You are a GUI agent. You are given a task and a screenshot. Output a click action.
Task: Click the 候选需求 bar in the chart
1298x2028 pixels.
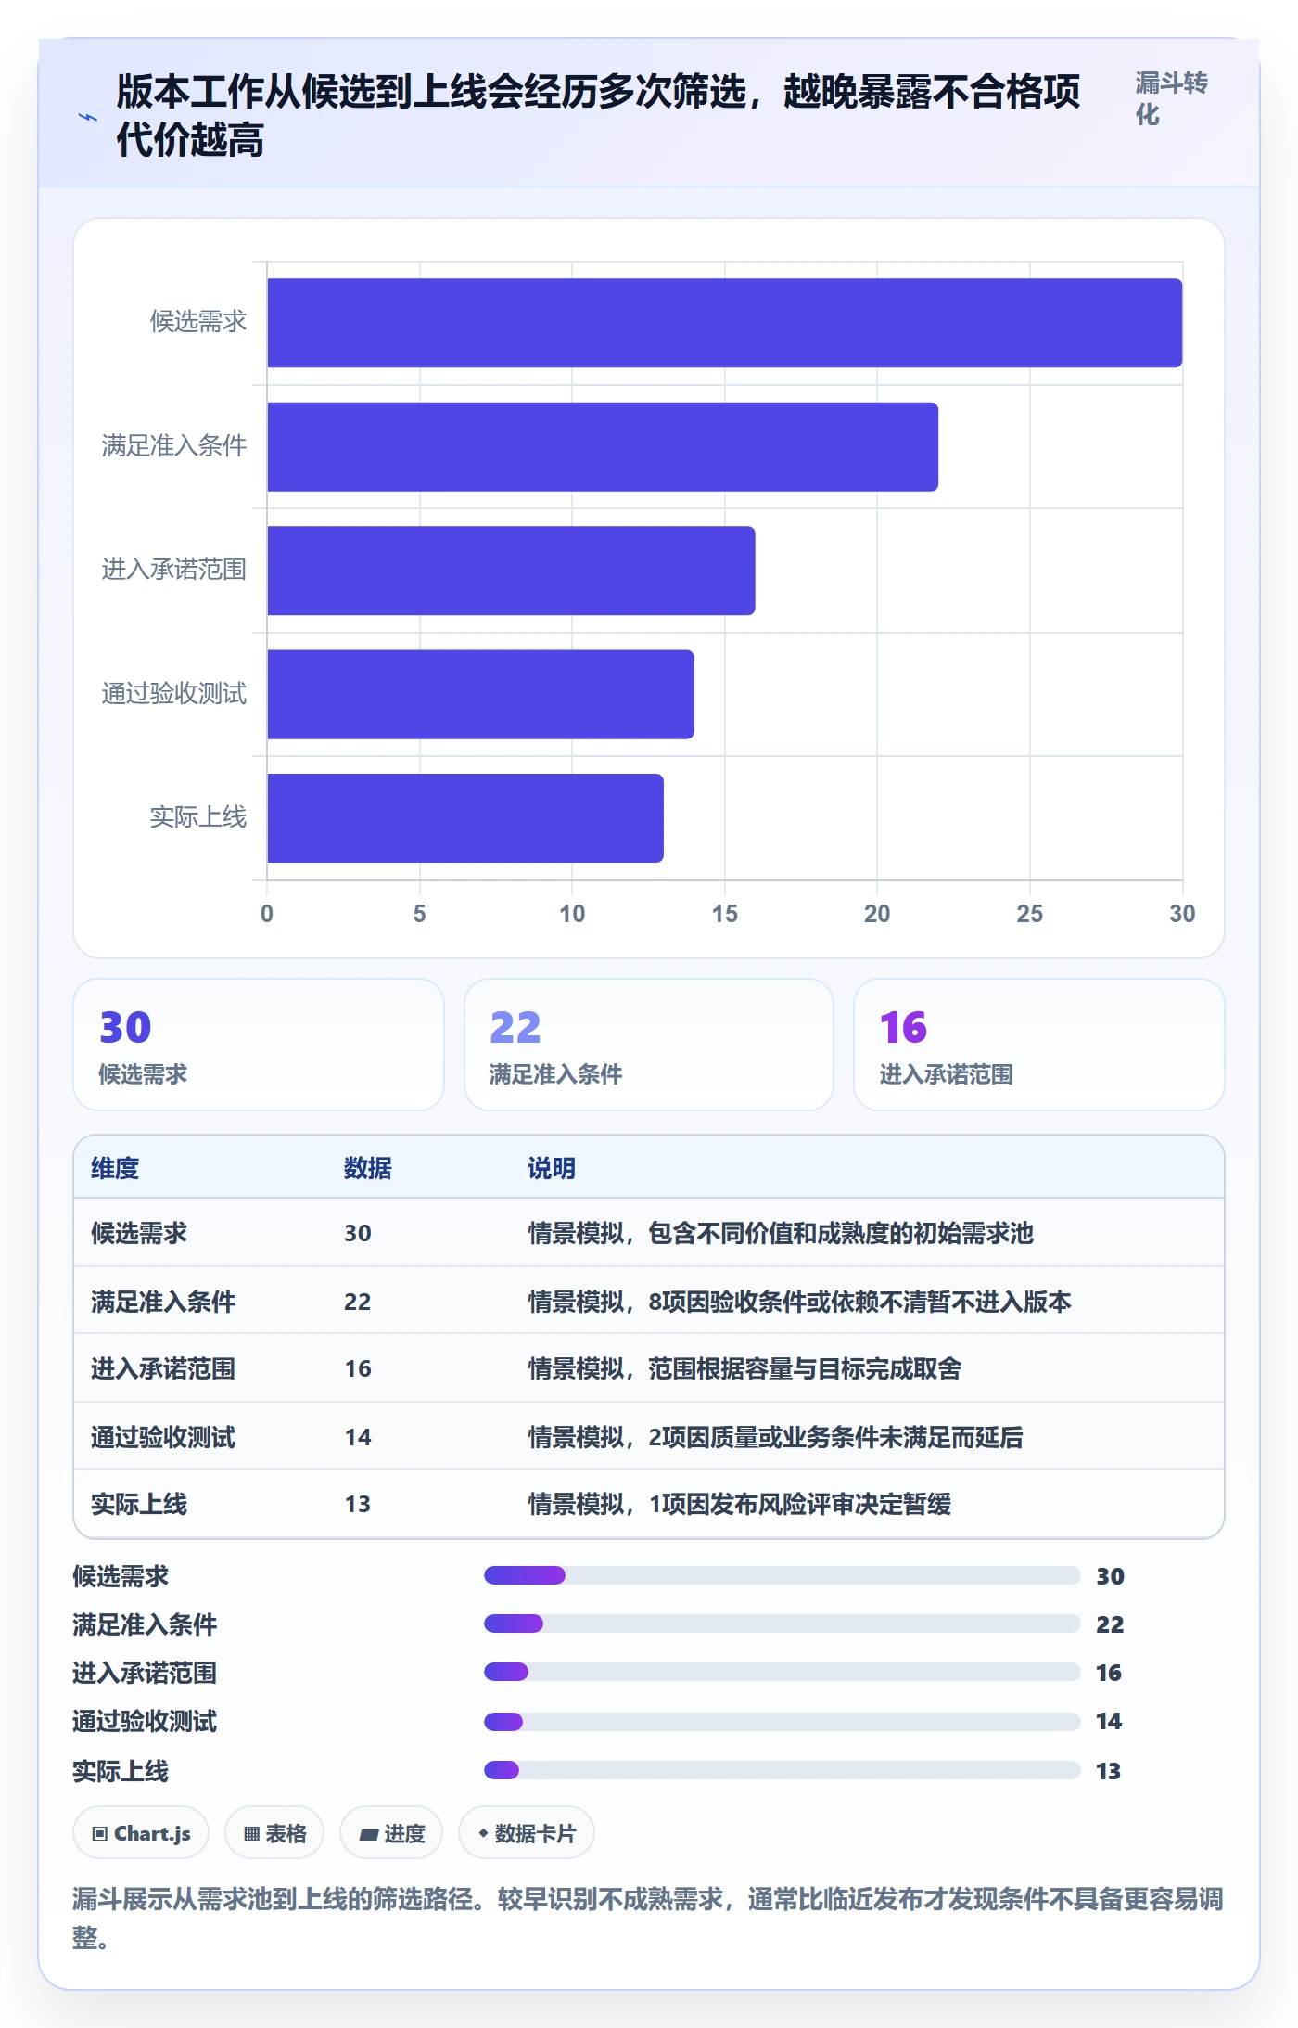click(x=725, y=323)
